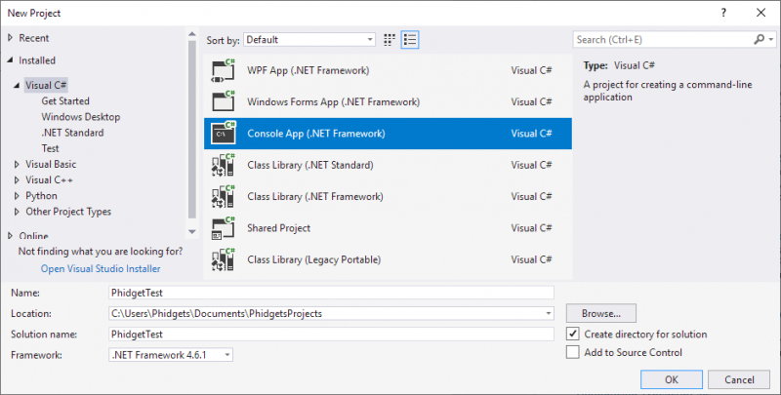781x395 pixels.
Task: Expand the Visual C++ node
Action: (17, 180)
